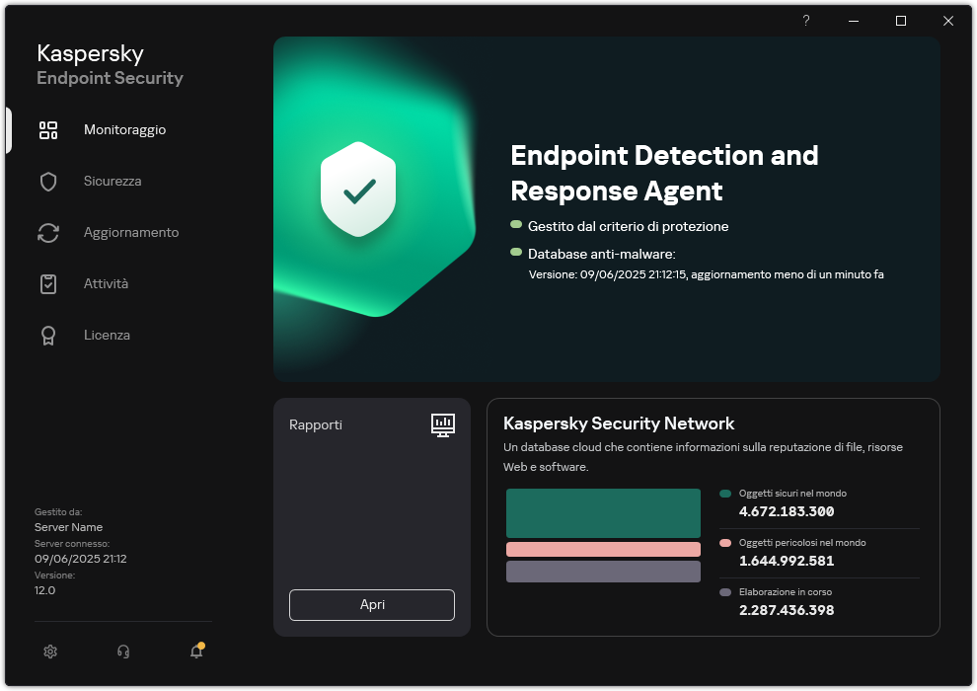This screenshot has height=691, width=977.
Task: Open the Licenza section label
Action: (x=107, y=336)
